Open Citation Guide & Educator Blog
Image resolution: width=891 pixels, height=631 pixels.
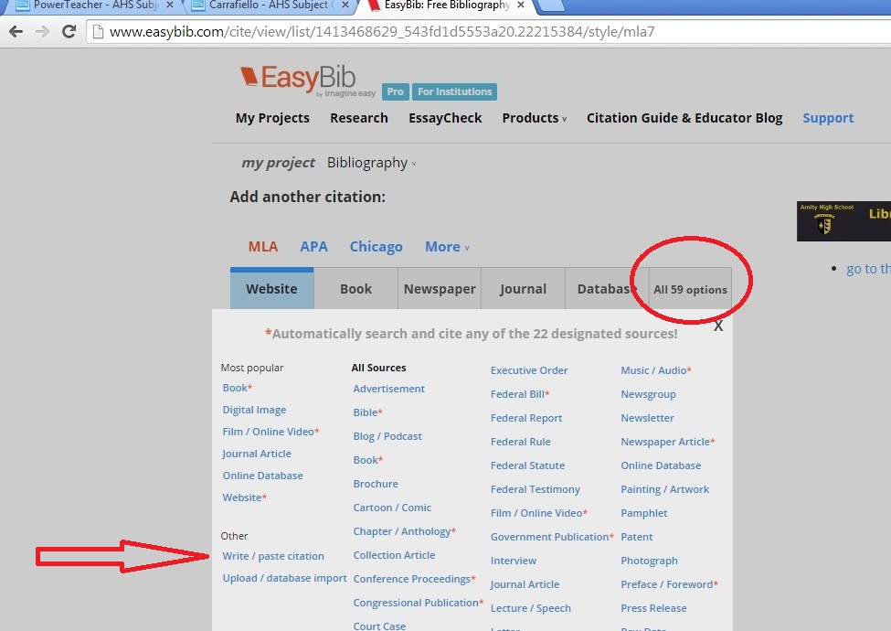tap(684, 118)
